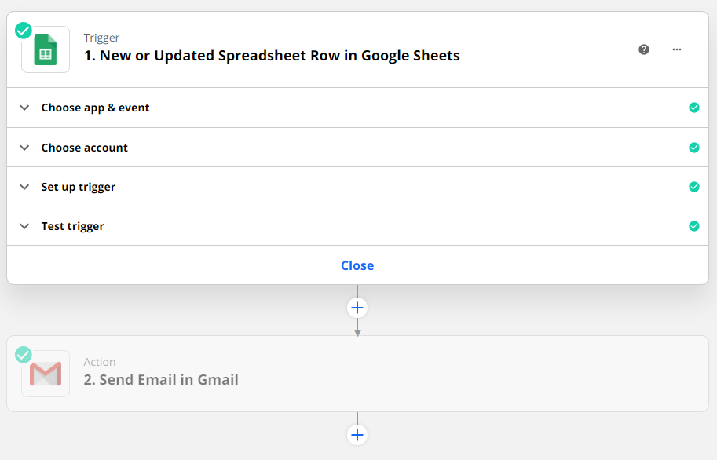
Task: Expand the Choose app & event chevron
Action: 24,108
